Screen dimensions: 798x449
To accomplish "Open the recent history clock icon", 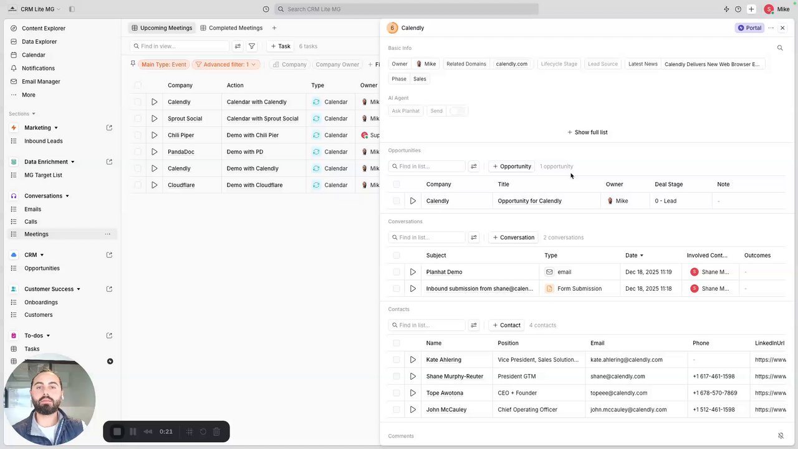I will (x=266, y=9).
